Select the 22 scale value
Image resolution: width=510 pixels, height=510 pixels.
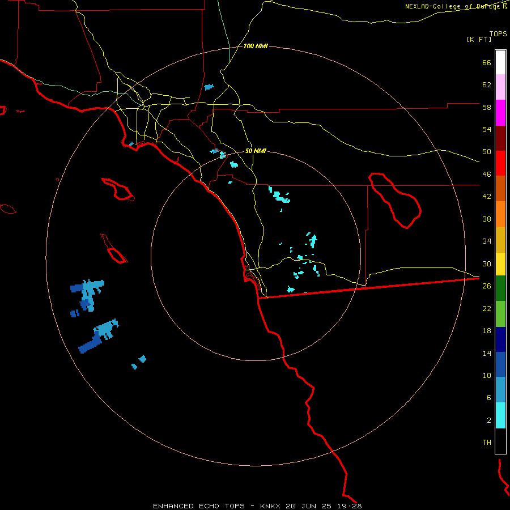pyautogui.click(x=487, y=308)
